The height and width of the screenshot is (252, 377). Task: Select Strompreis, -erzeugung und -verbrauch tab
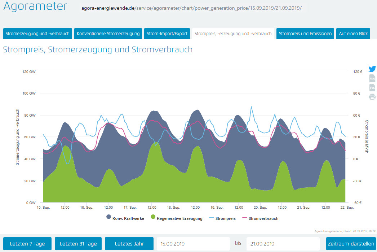point(233,34)
